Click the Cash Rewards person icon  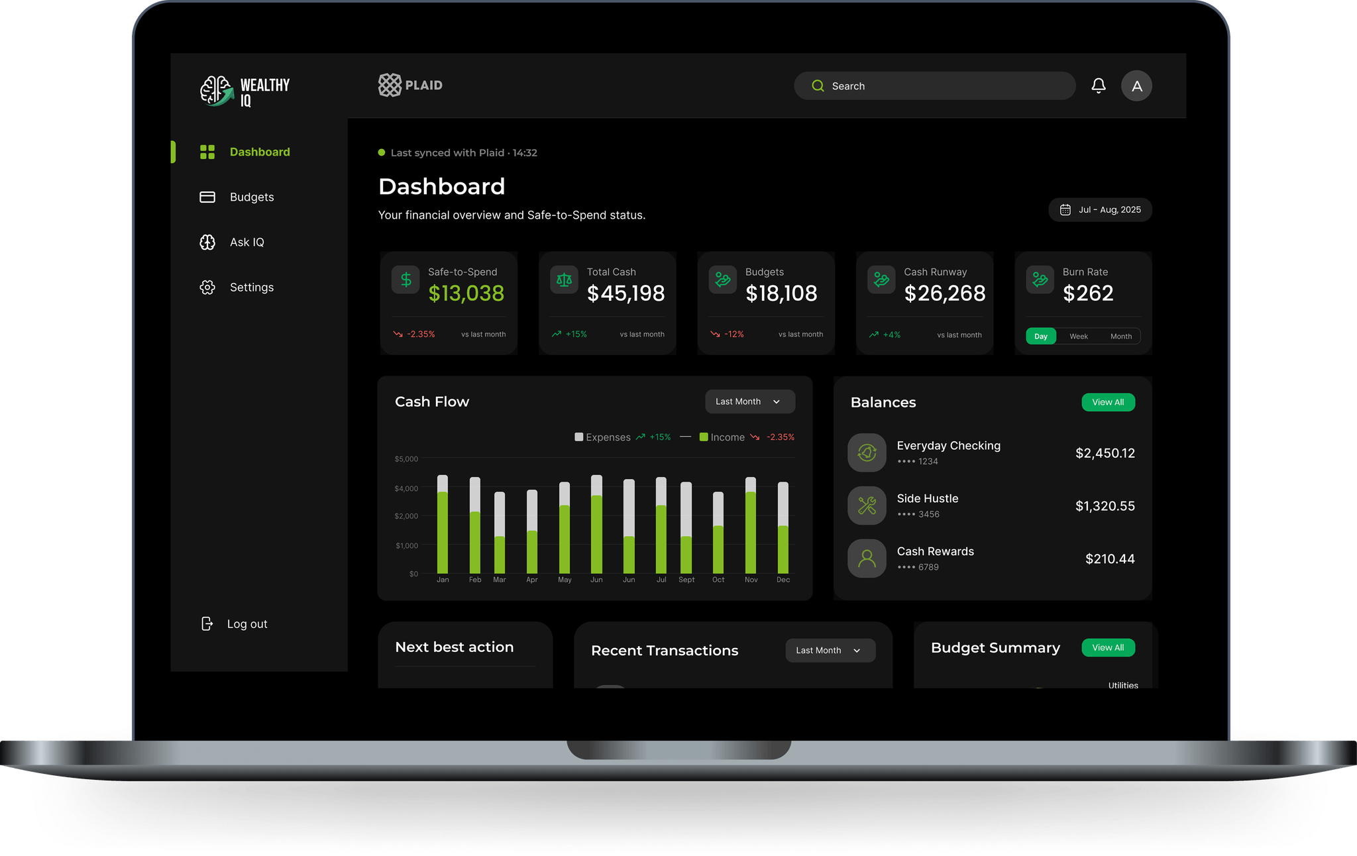[867, 559]
